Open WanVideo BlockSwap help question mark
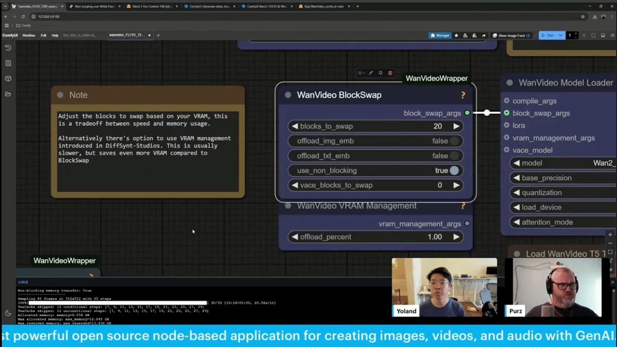This screenshot has width=617, height=347. click(463, 95)
